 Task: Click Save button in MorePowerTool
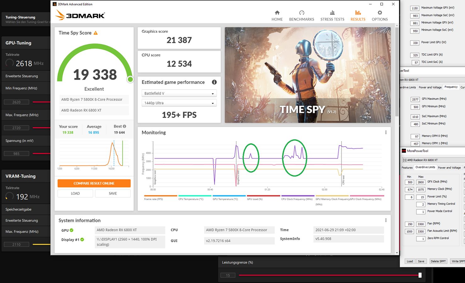pyautogui.click(x=421, y=261)
